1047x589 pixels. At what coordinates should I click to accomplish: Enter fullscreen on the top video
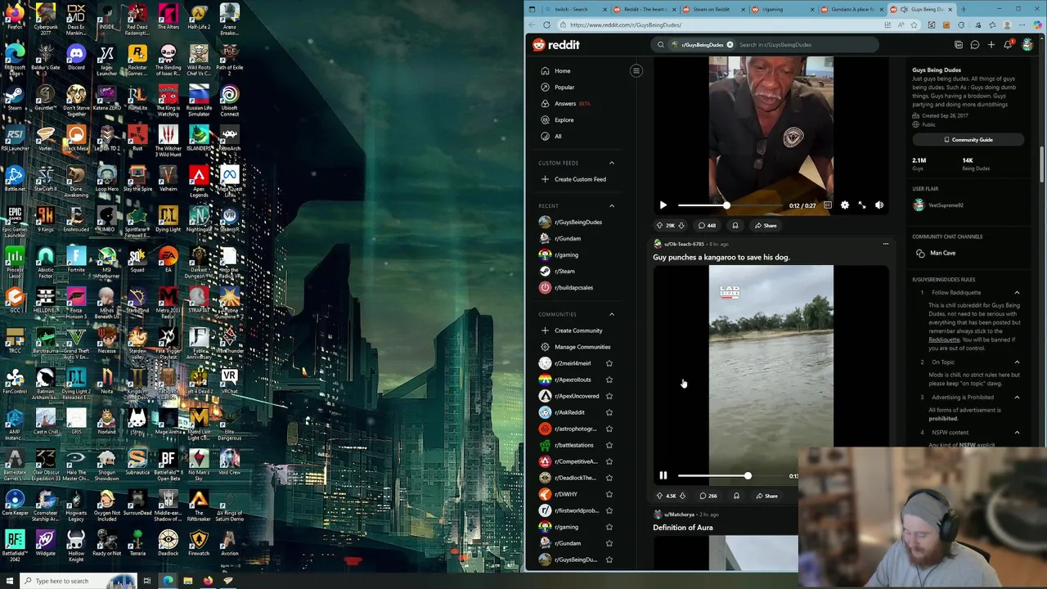(x=862, y=205)
